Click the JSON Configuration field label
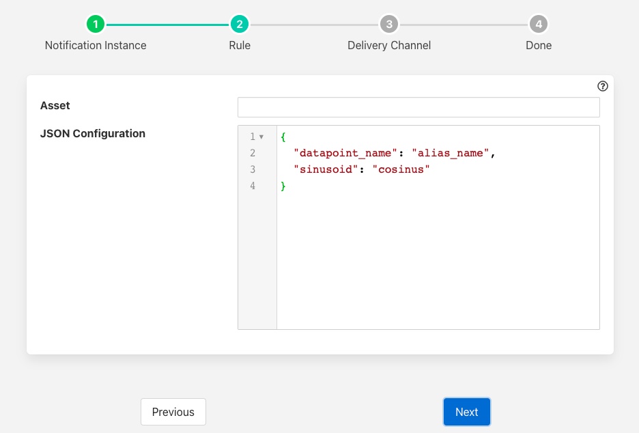This screenshot has width=639, height=433. coord(93,134)
